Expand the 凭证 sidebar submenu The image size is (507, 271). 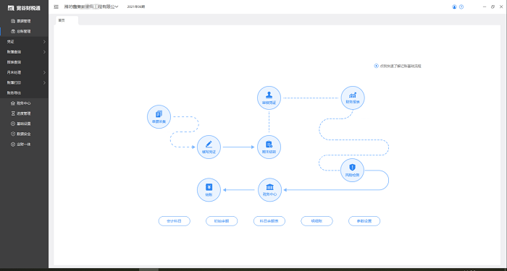(24, 42)
